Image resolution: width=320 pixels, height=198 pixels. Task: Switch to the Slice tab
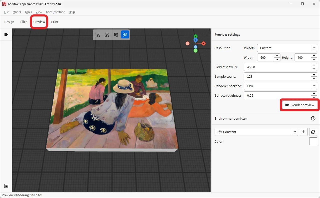(x=24, y=22)
